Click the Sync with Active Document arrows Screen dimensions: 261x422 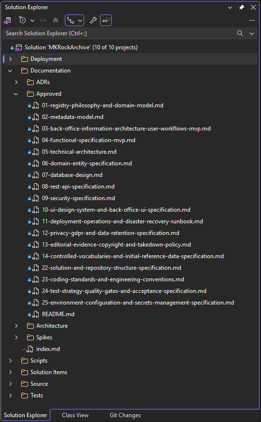(x=43, y=20)
